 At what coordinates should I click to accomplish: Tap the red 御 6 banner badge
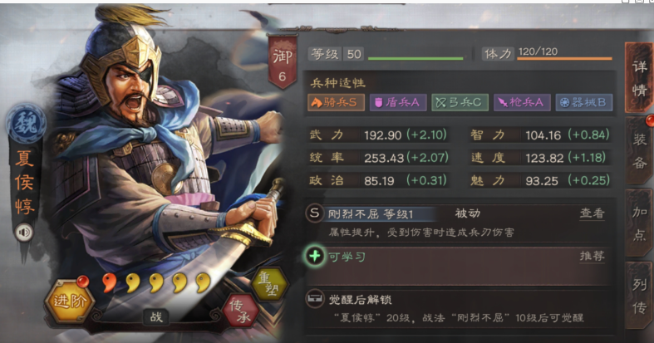click(283, 61)
